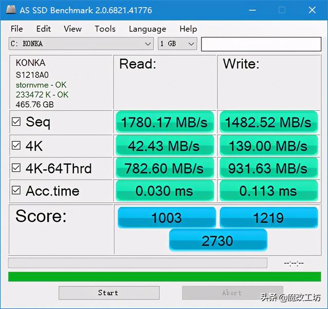Open the Edit menu

click(x=44, y=29)
